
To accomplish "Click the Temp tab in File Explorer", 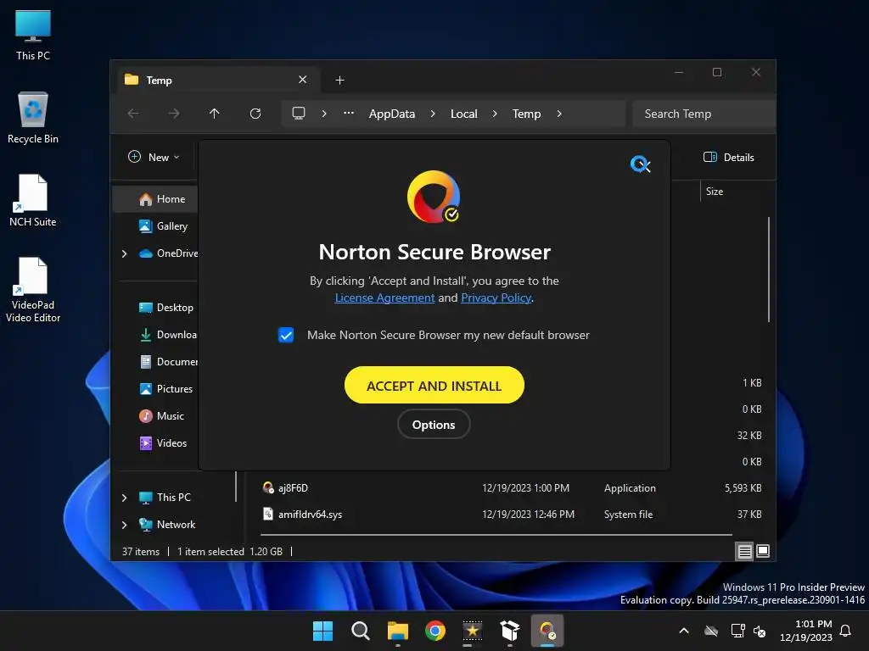I will (x=220, y=80).
